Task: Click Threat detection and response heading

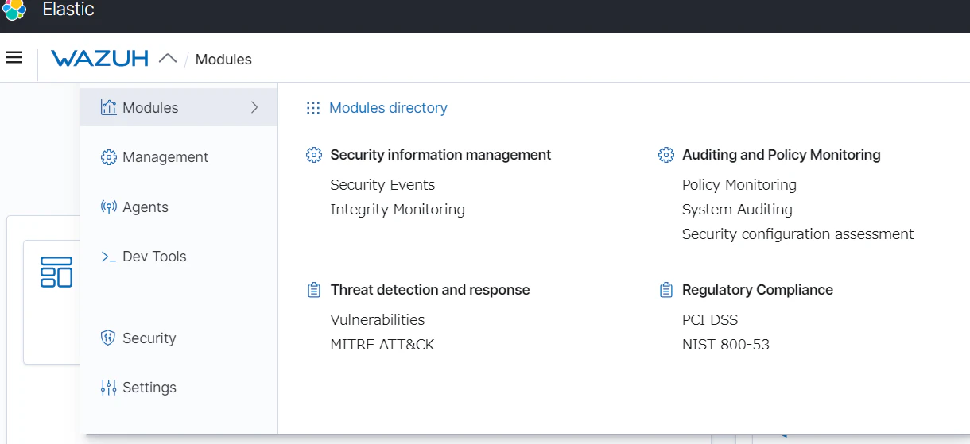Action: (x=430, y=290)
